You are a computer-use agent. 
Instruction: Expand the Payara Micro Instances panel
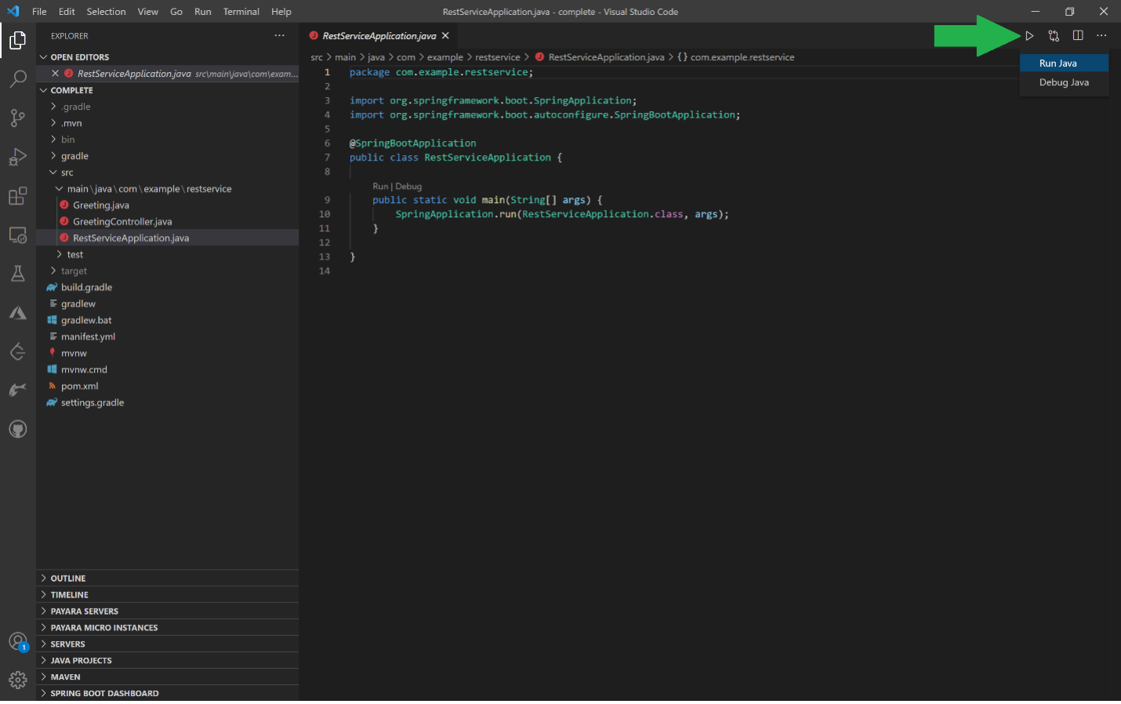tap(167, 628)
